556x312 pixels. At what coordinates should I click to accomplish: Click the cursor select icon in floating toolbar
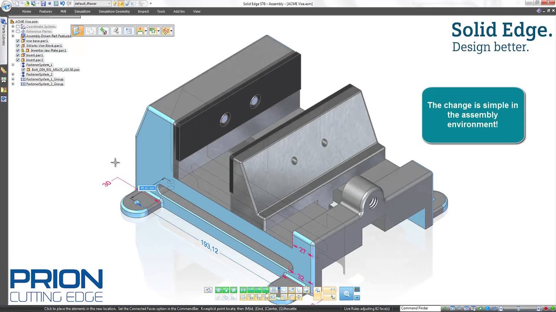[x=116, y=31]
